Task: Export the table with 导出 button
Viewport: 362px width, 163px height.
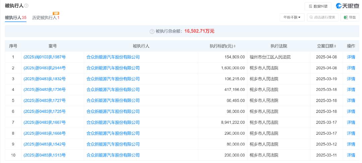Action: pos(350,17)
